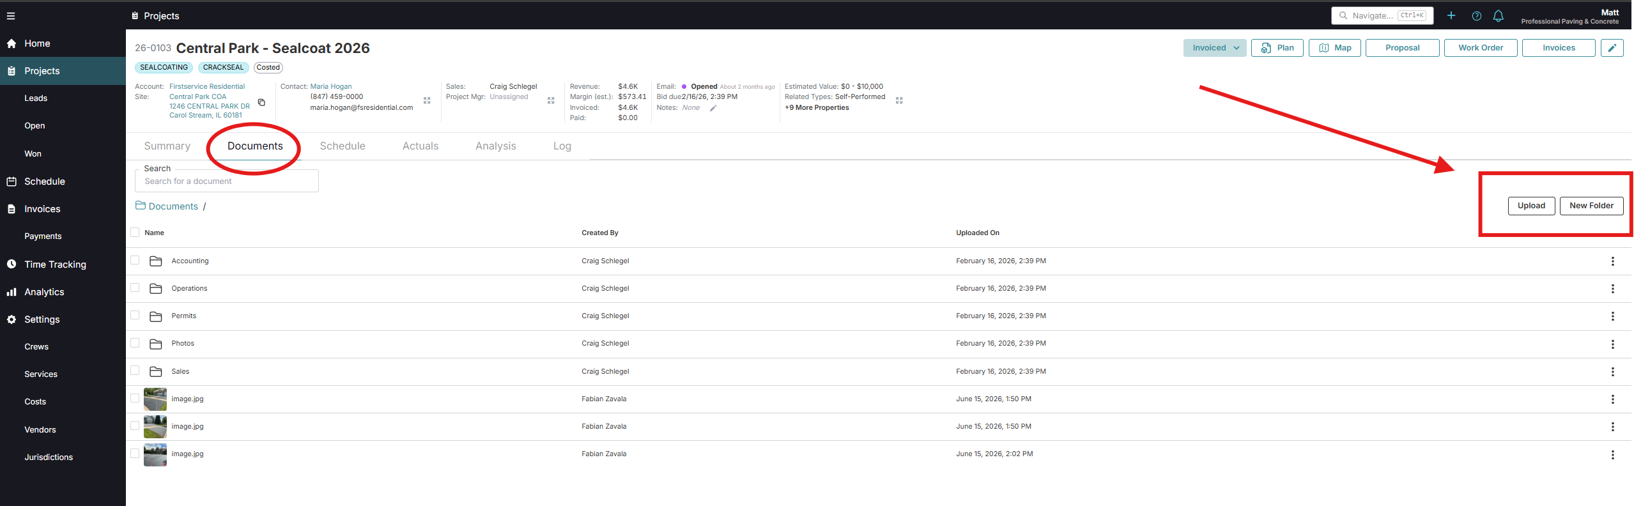
Task: Open the notifications bell icon
Action: click(1498, 16)
